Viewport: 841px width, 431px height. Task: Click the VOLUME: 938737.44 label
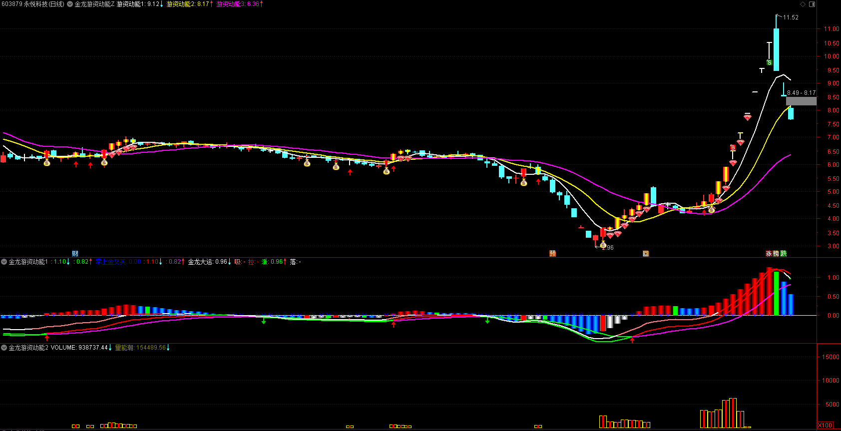pyautogui.click(x=81, y=348)
